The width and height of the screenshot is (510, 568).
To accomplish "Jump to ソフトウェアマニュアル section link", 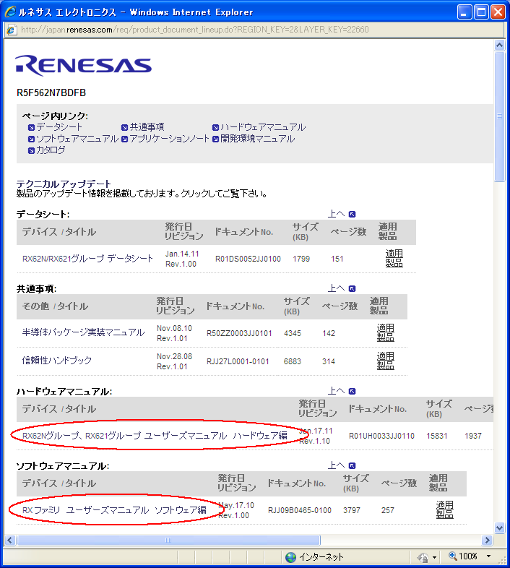I will [x=77, y=139].
